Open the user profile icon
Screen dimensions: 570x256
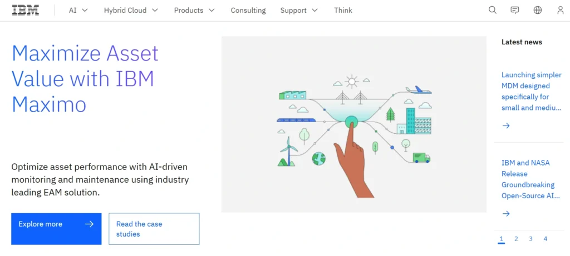[560, 10]
